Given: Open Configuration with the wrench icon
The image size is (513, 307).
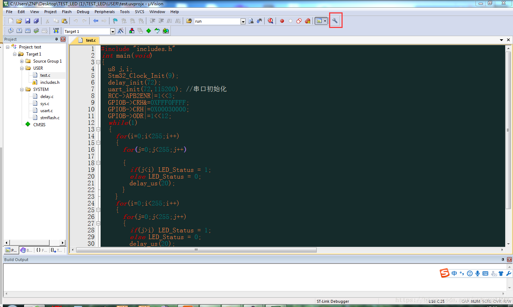Looking at the screenshot, I should tap(335, 21).
